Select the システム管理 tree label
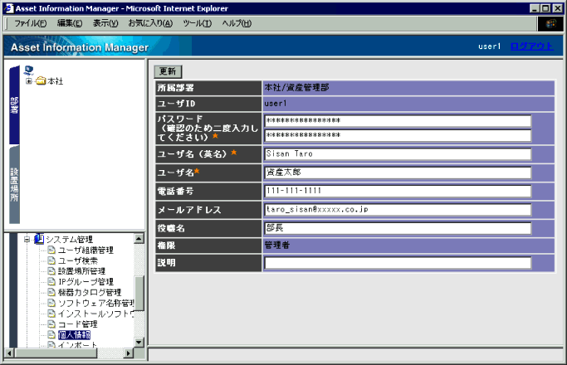This screenshot has height=365, width=567. point(70,239)
